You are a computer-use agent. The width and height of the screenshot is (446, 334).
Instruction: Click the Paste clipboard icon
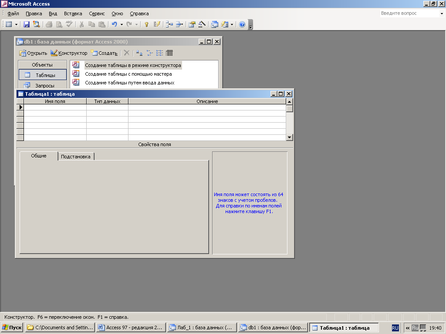click(x=101, y=24)
